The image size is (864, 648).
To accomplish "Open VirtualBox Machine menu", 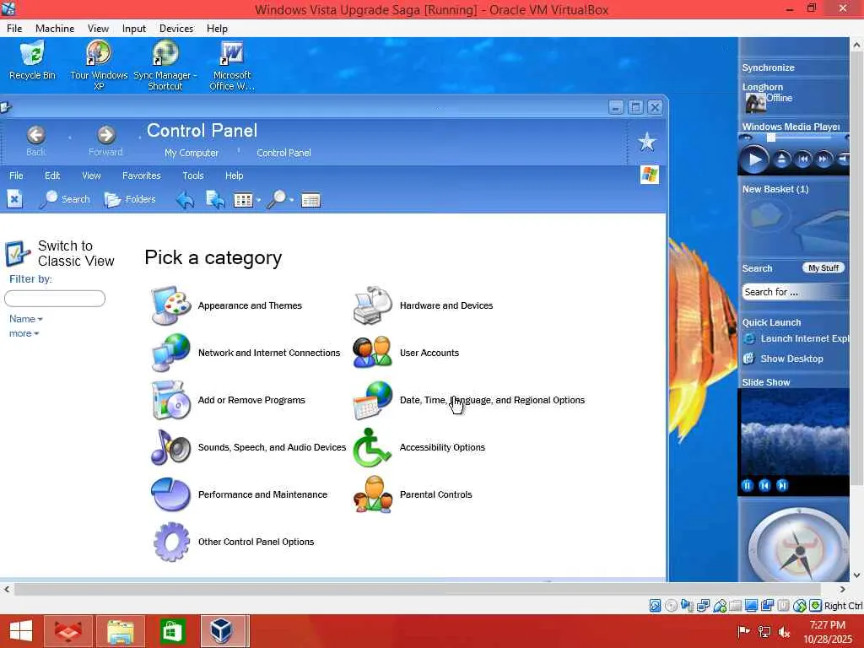I will 55,29.
